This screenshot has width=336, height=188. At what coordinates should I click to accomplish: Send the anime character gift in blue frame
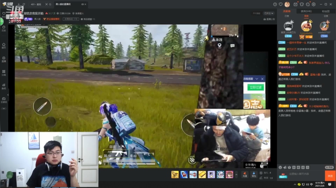[x=220, y=175]
